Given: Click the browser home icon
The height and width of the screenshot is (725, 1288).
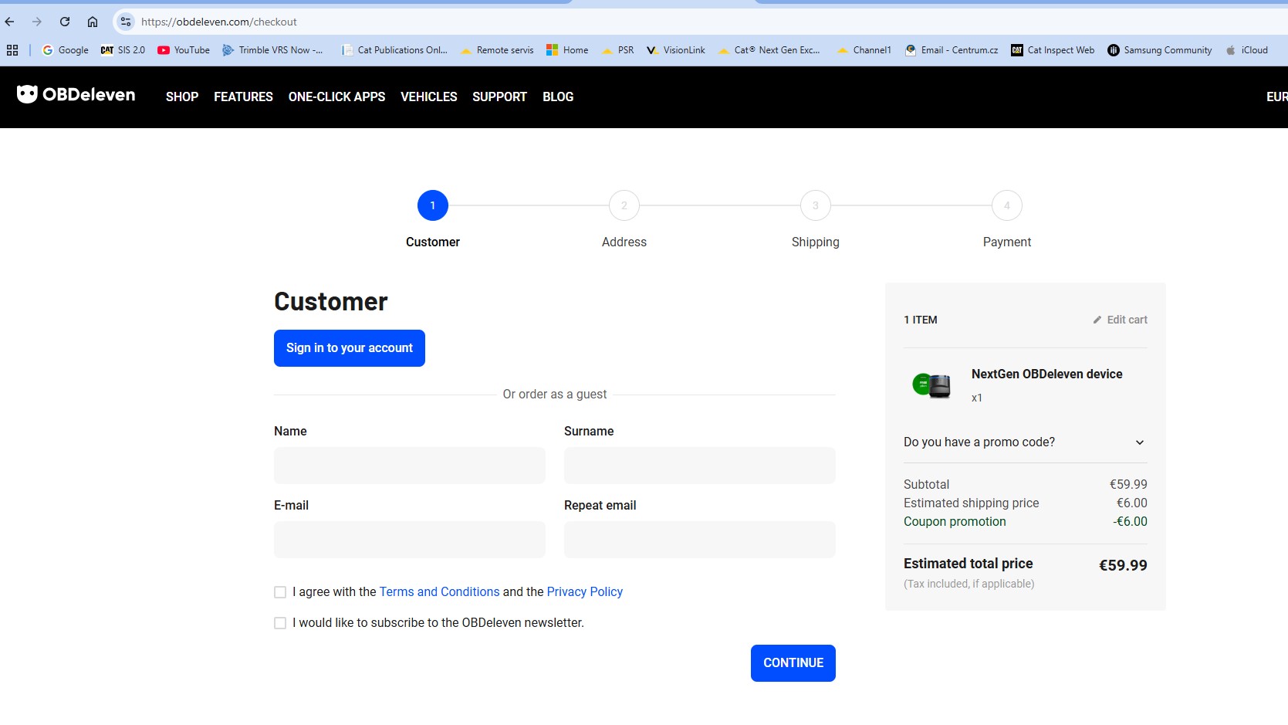Looking at the screenshot, I should coord(93,22).
